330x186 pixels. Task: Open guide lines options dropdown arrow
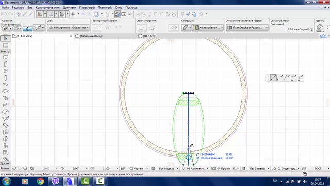[45, 14]
